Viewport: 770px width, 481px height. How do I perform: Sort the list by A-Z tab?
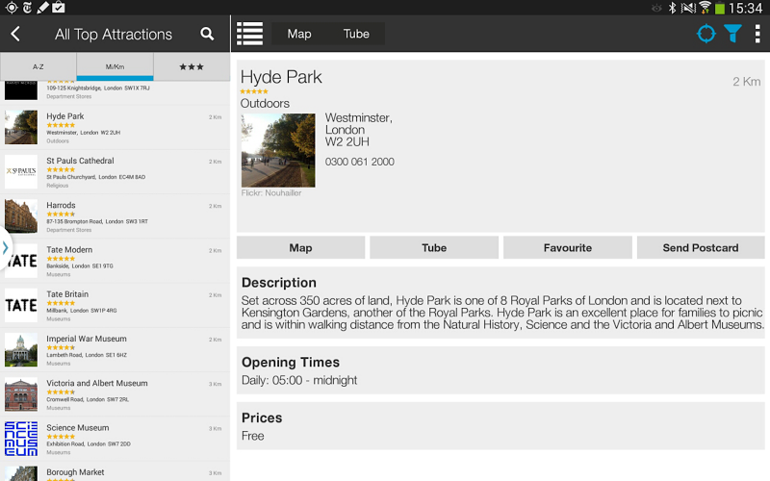point(38,66)
